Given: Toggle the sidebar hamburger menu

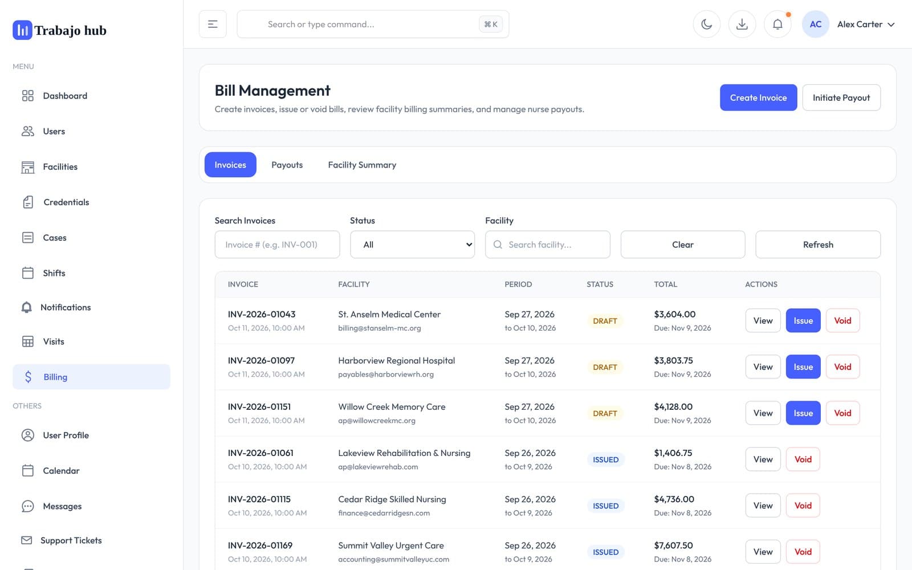Looking at the screenshot, I should [213, 24].
